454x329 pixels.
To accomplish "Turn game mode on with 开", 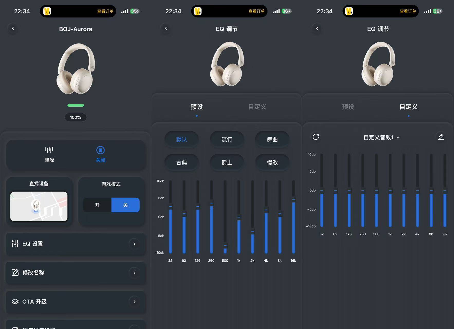I will point(97,205).
